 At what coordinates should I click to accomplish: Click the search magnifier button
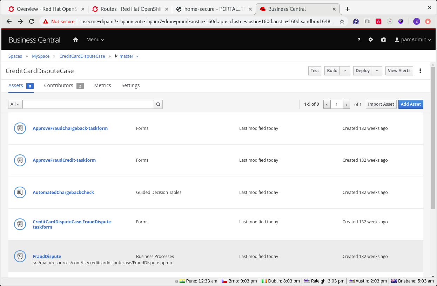click(158, 104)
